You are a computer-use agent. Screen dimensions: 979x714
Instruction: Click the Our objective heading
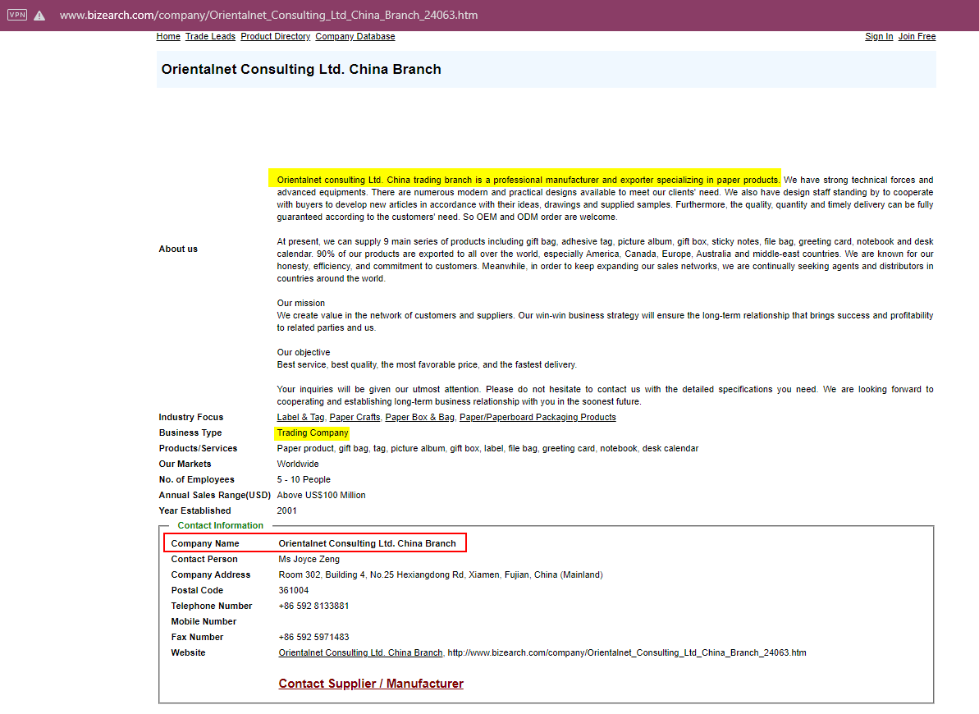(x=304, y=352)
